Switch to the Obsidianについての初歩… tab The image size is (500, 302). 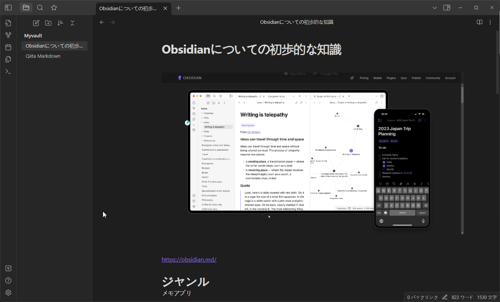pos(128,8)
